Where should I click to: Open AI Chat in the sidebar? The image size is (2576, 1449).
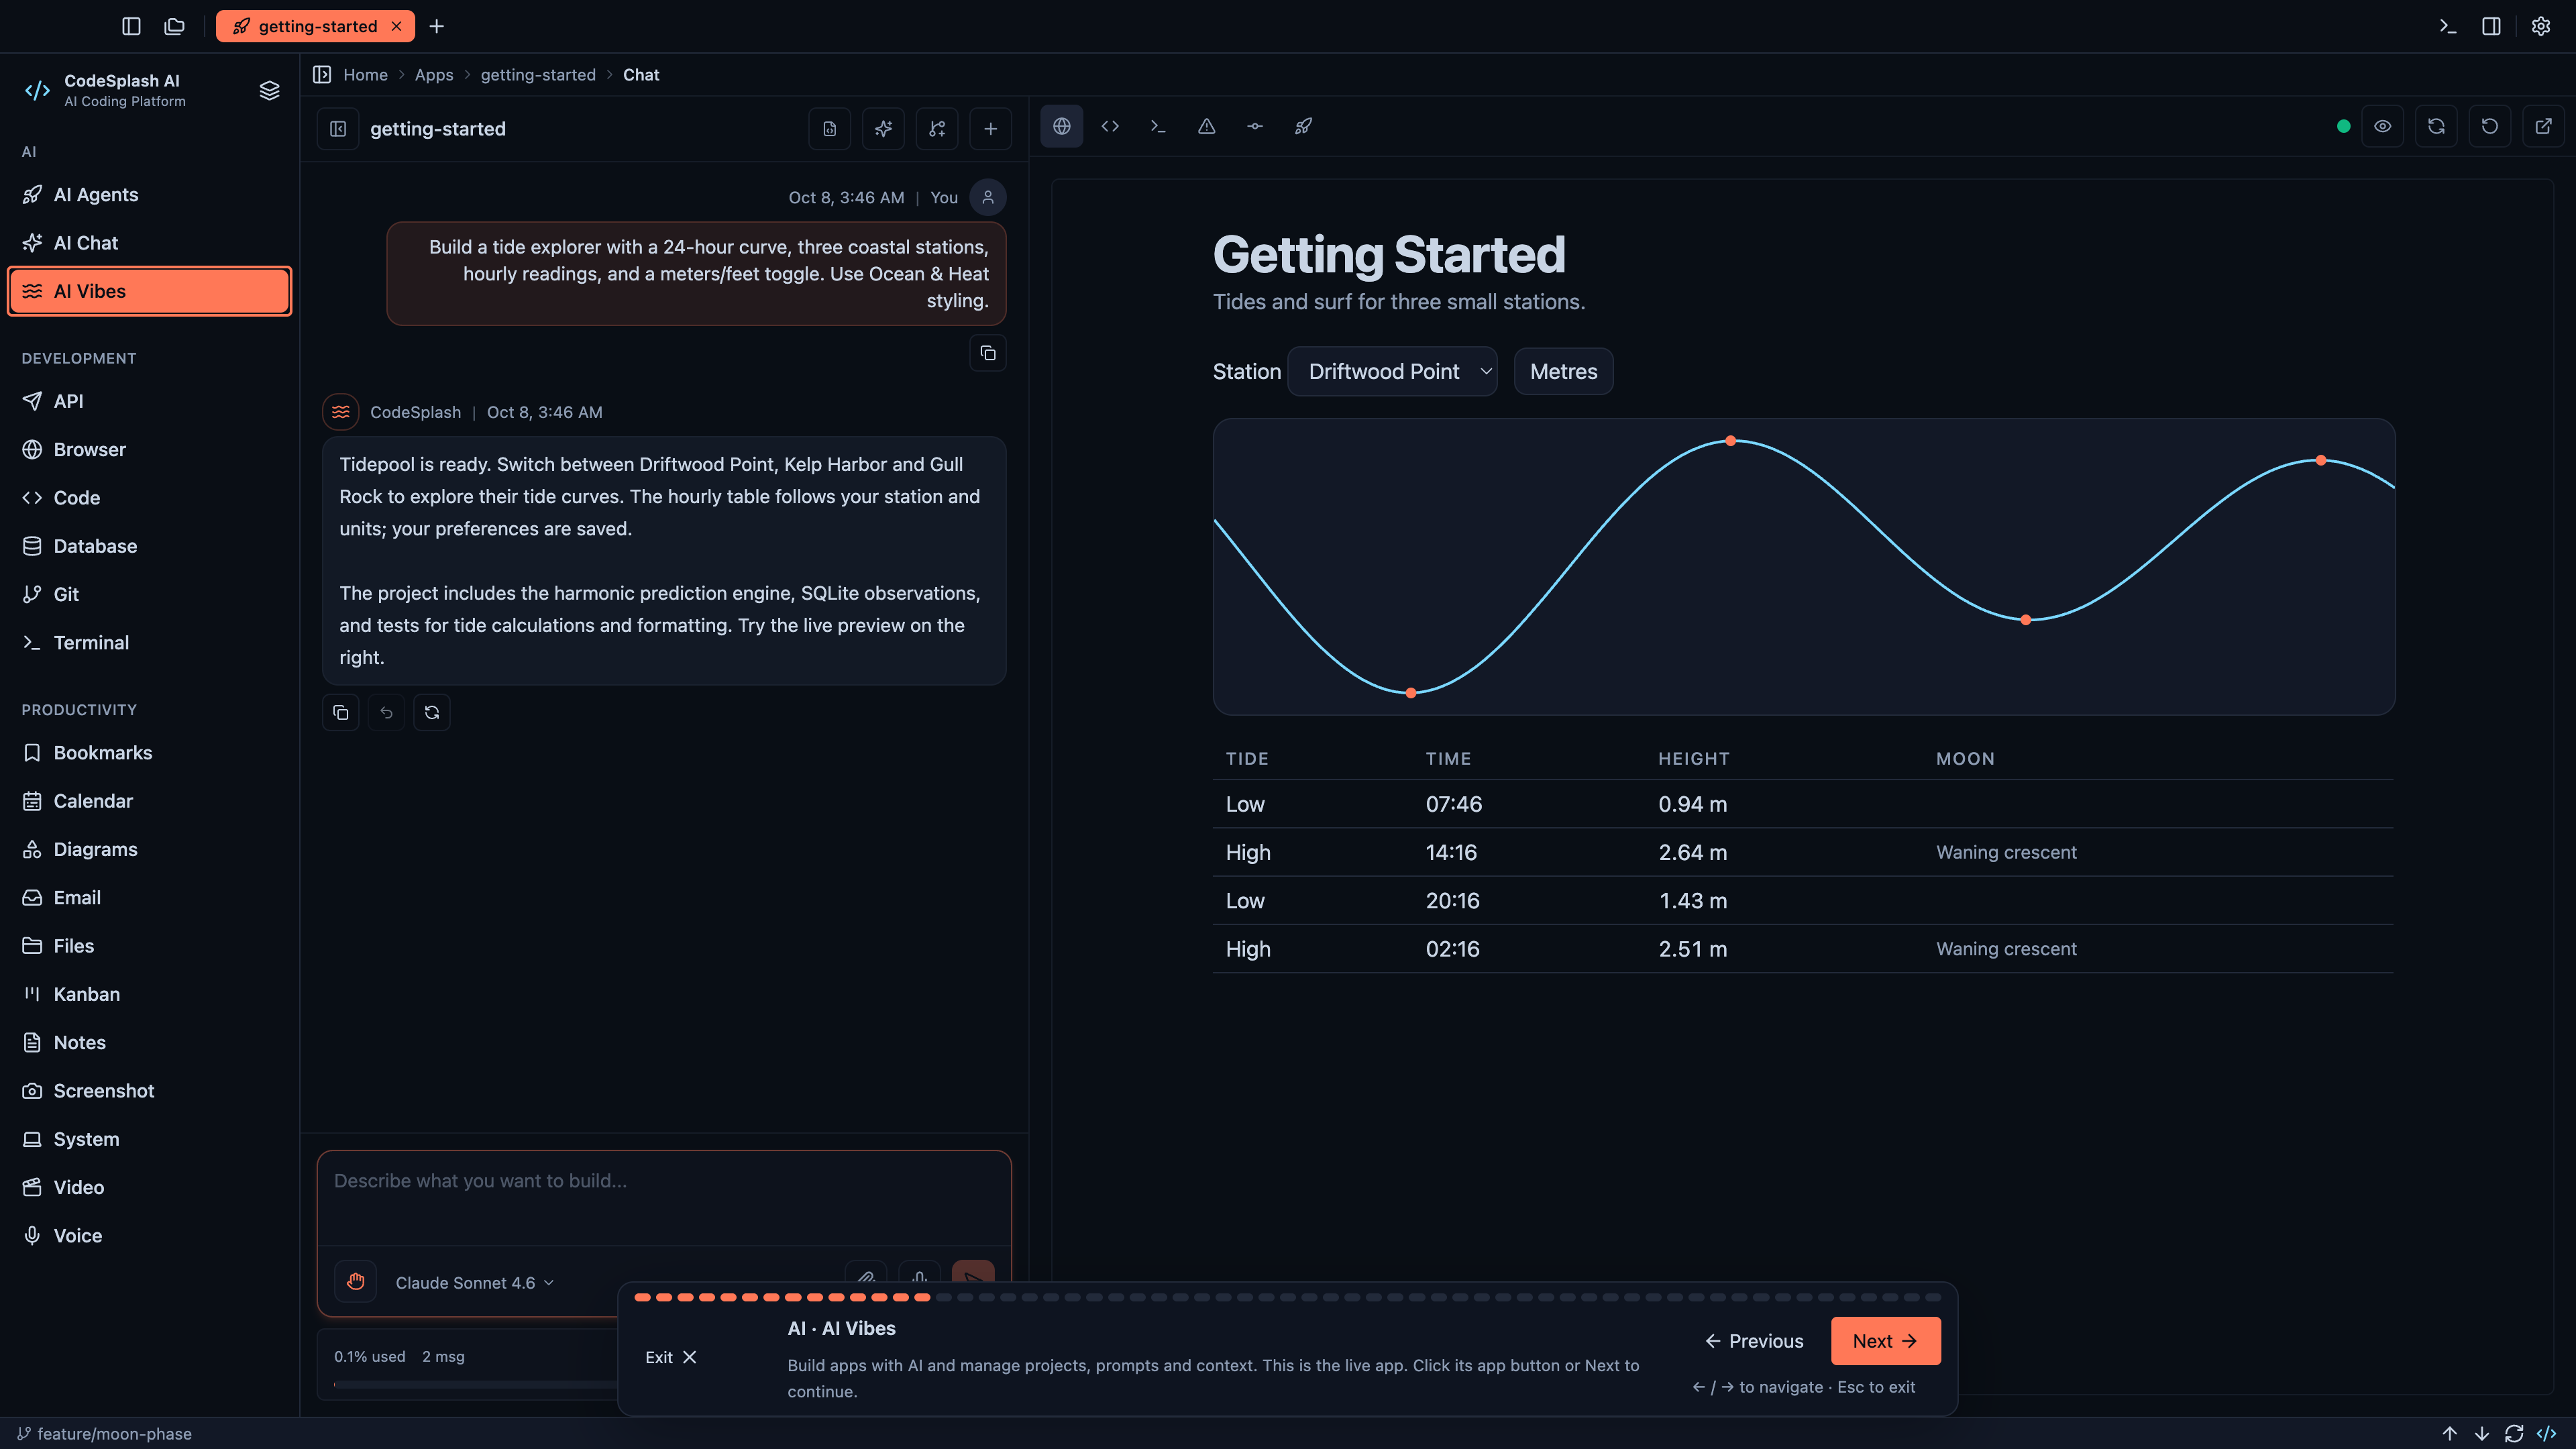tap(149, 242)
